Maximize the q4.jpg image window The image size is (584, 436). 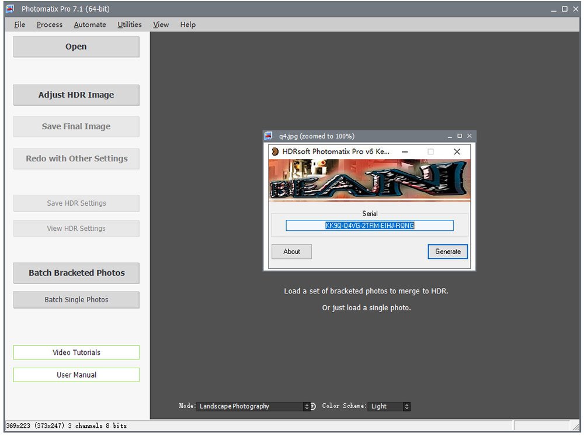pyautogui.click(x=460, y=136)
